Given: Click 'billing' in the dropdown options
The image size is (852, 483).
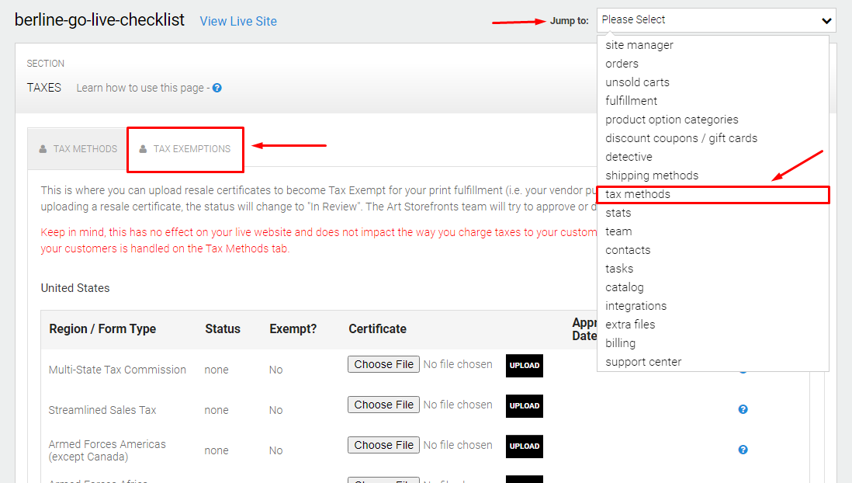Looking at the screenshot, I should point(620,342).
